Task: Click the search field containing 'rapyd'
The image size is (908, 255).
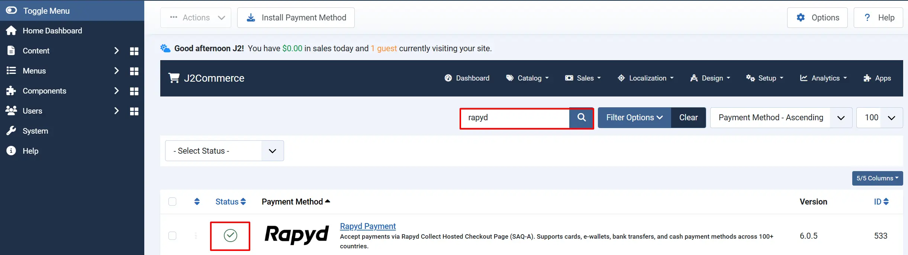Action: (x=515, y=118)
